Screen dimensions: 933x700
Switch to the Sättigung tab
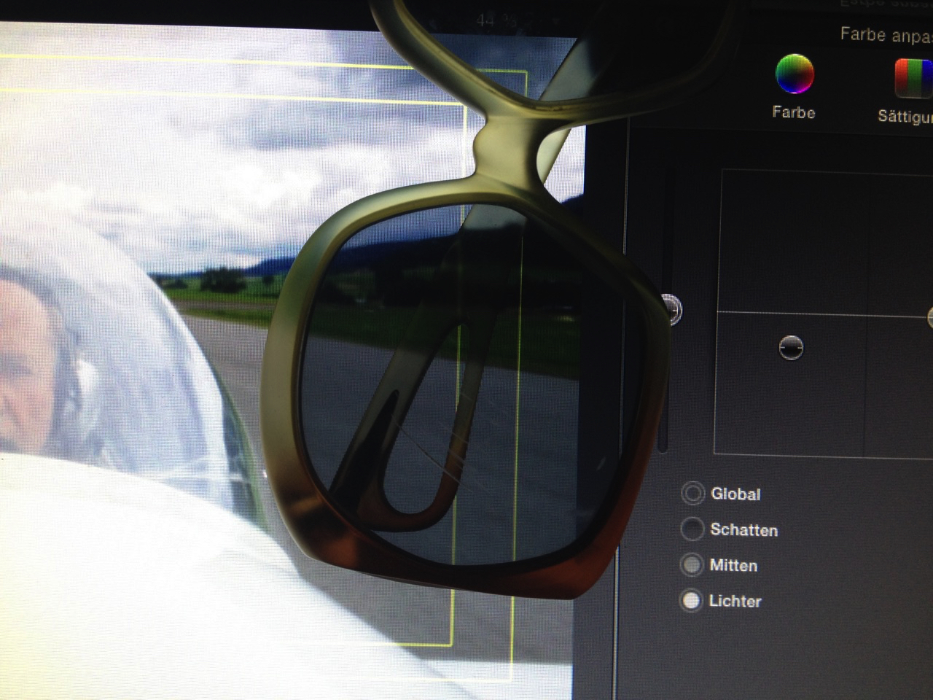click(x=906, y=90)
